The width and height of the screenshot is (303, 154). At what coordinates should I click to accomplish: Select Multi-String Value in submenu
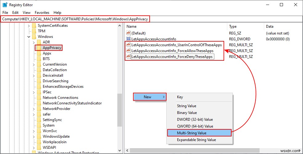click(199, 133)
